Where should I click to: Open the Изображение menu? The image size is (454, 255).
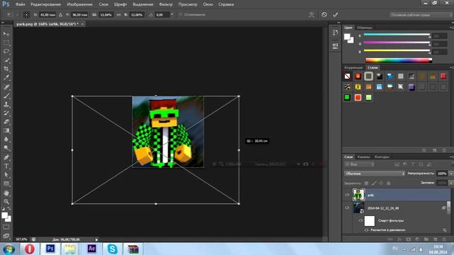click(x=79, y=4)
